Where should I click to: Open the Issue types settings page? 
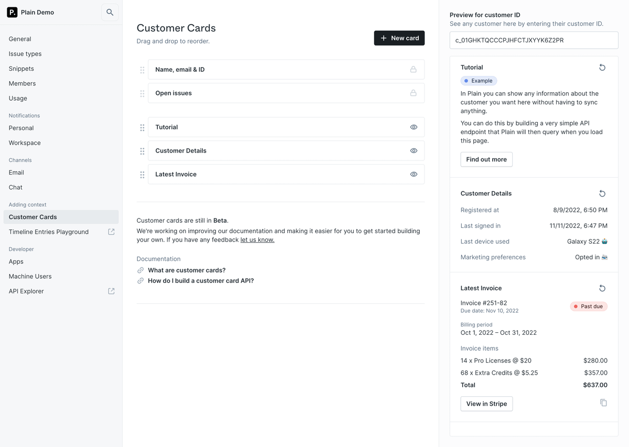[25, 54]
